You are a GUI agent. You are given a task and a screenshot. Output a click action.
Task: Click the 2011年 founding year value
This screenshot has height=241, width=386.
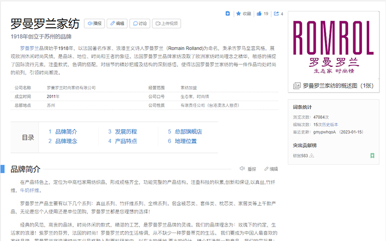click(53, 96)
